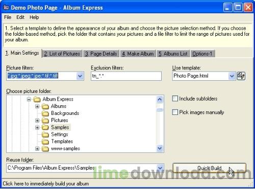Maximize the Album Express window

(x=238, y=8)
